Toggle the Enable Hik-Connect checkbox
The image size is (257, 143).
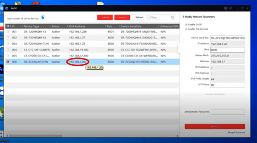(x=186, y=29)
